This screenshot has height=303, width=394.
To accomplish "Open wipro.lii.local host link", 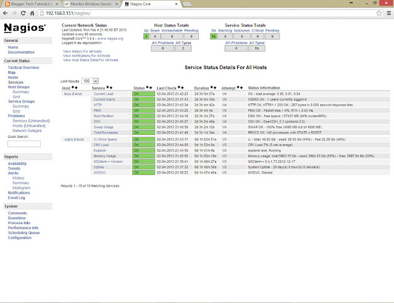I will pos(74,139).
